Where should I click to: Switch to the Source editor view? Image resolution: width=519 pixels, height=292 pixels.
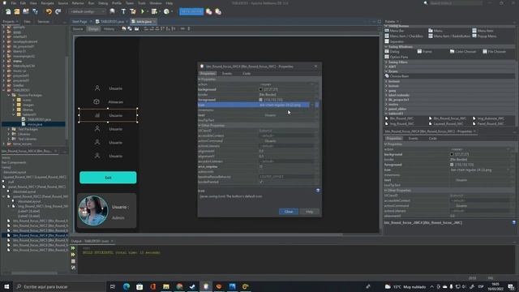(78, 29)
